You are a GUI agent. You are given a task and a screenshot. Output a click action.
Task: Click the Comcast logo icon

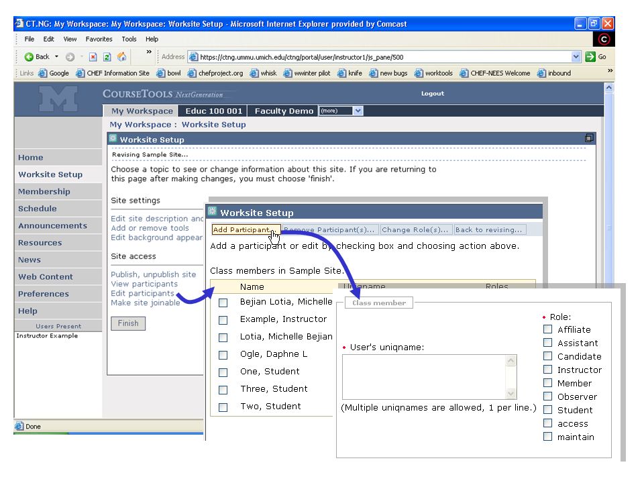click(604, 40)
